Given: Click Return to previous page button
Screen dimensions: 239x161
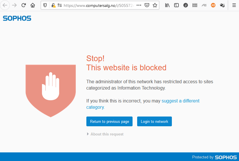Looking at the screenshot, I should pyautogui.click(x=109, y=121).
